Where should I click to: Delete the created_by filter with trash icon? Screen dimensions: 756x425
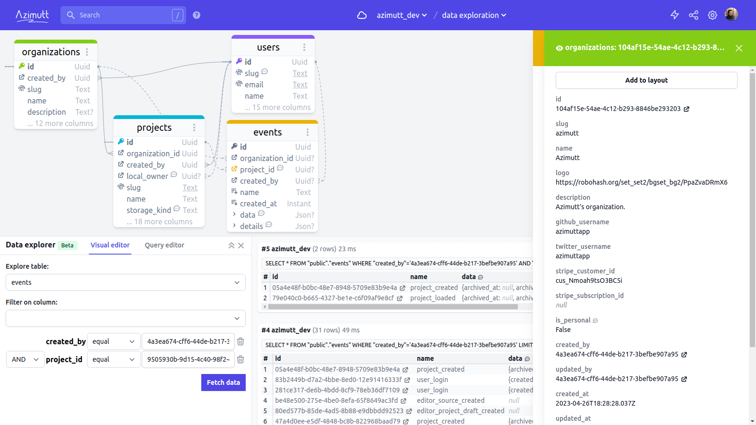(241, 341)
